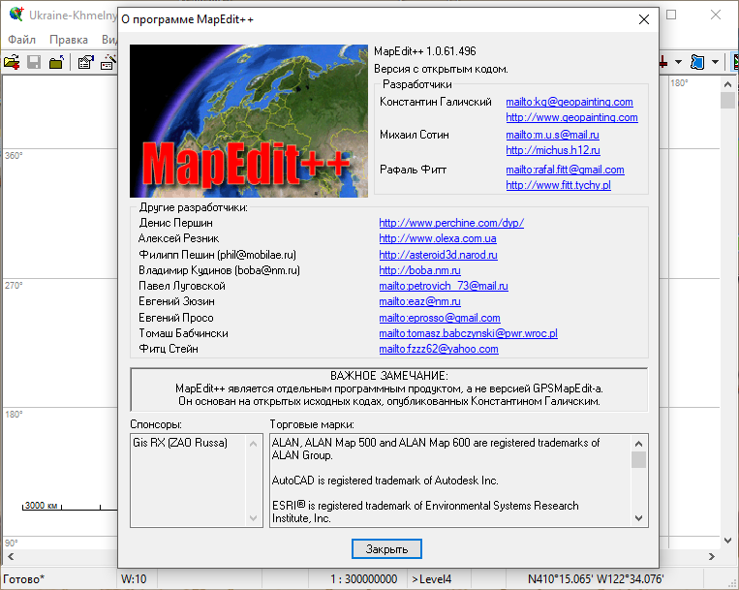Open mailto:m.u.s@mail.ru link

point(552,135)
